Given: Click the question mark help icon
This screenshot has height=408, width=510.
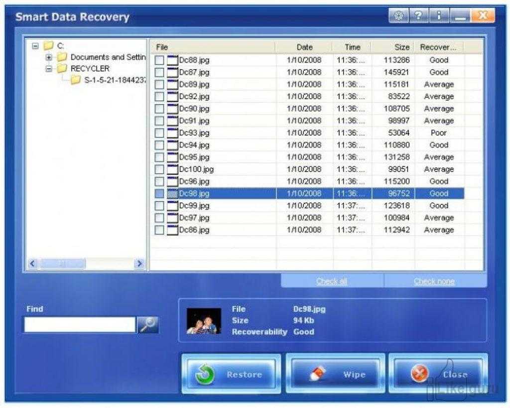Looking at the screenshot, I should 419,16.
